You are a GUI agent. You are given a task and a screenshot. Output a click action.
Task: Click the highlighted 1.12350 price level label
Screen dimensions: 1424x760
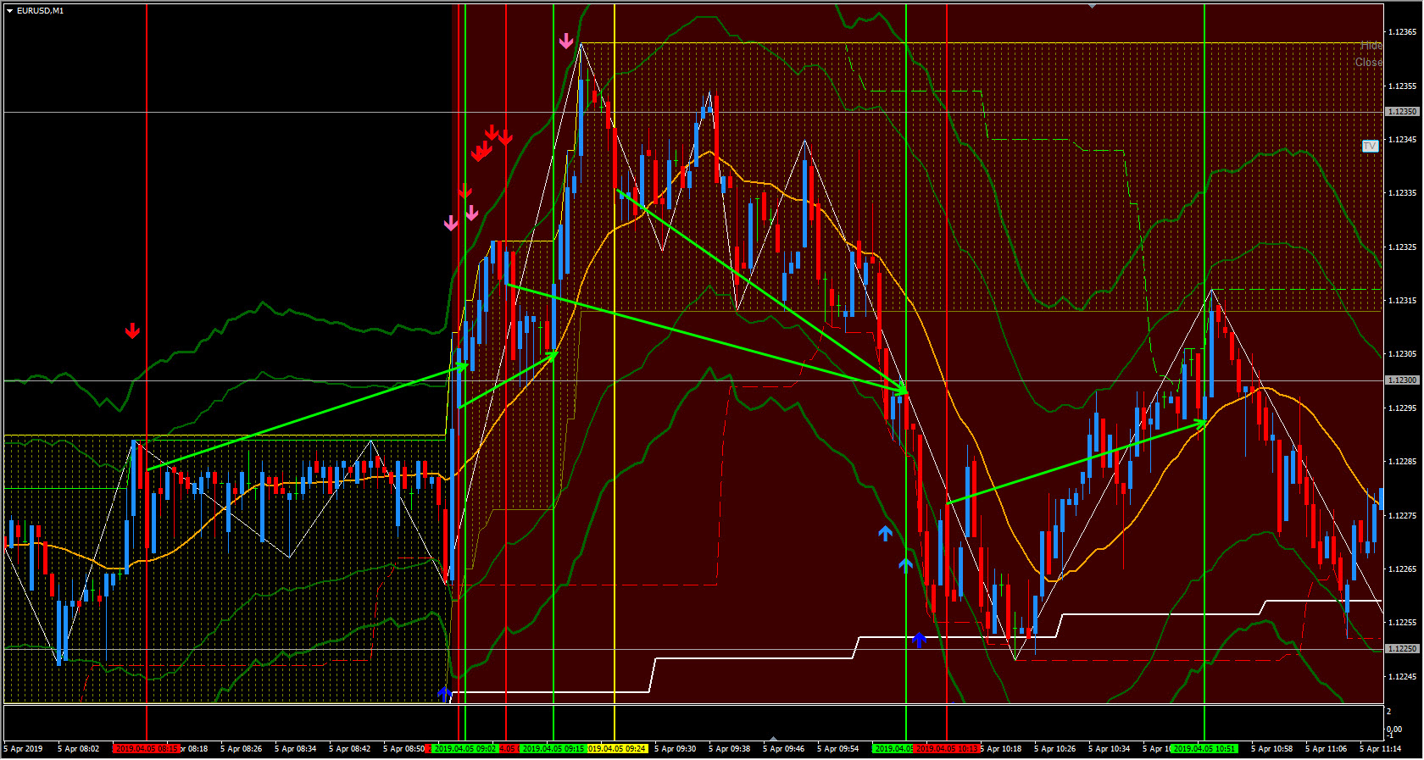point(1402,112)
